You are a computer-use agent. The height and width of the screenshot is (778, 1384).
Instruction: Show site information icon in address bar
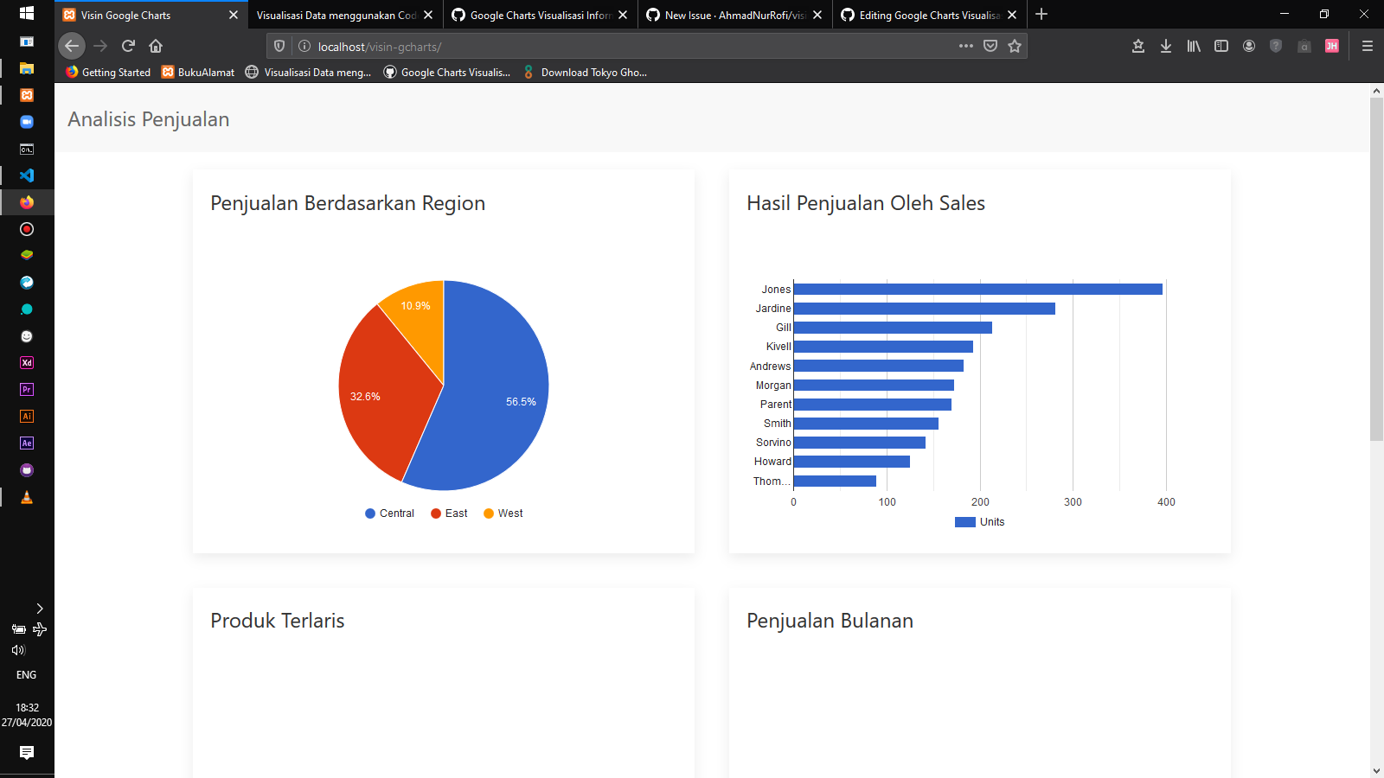(x=304, y=47)
